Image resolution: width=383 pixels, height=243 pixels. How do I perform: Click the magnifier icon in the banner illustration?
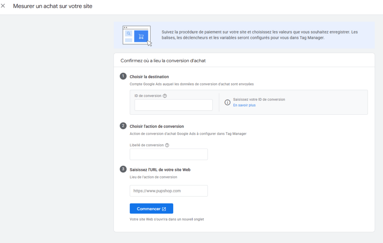(x=129, y=33)
